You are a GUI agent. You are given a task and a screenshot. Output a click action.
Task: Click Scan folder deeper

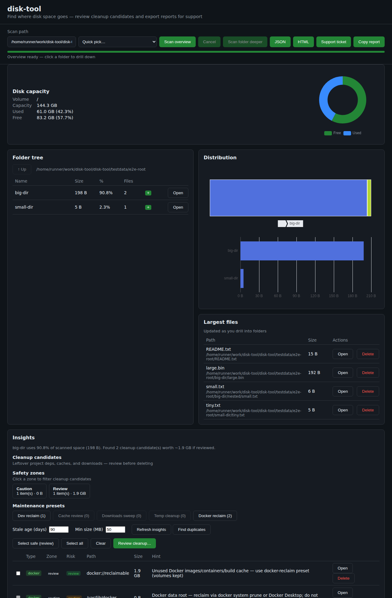(x=245, y=42)
